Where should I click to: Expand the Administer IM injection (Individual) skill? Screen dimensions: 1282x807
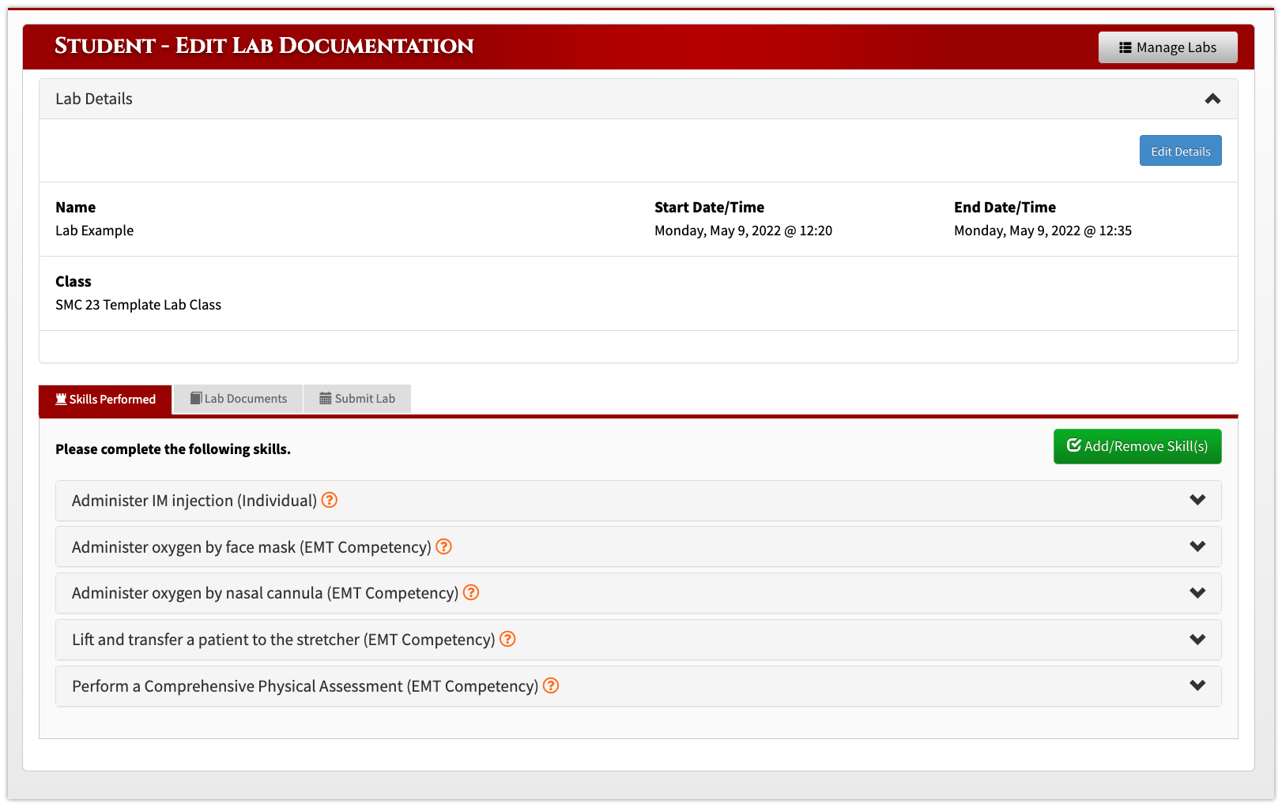tap(1198, 500)
